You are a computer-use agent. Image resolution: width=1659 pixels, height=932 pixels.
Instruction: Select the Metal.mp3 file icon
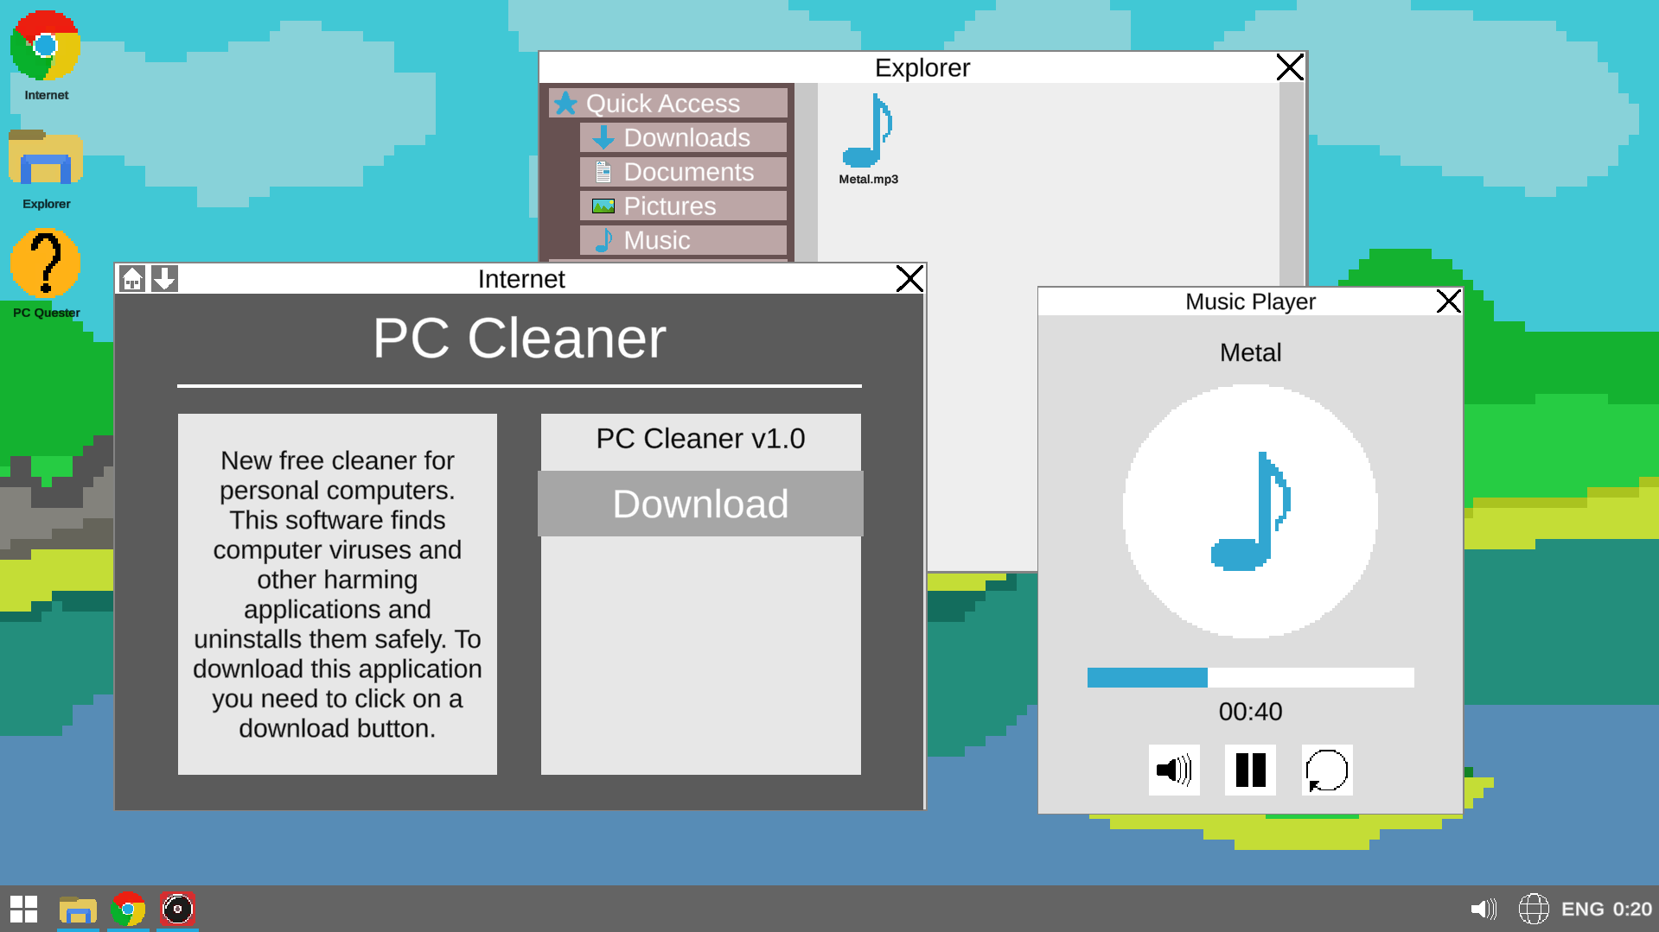[x=868, y=130]
